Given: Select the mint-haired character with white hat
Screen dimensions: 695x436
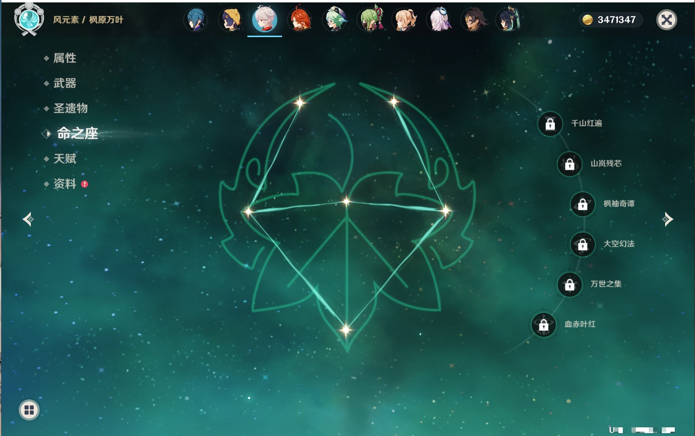Looking at the screenshot, I should 335,20.
